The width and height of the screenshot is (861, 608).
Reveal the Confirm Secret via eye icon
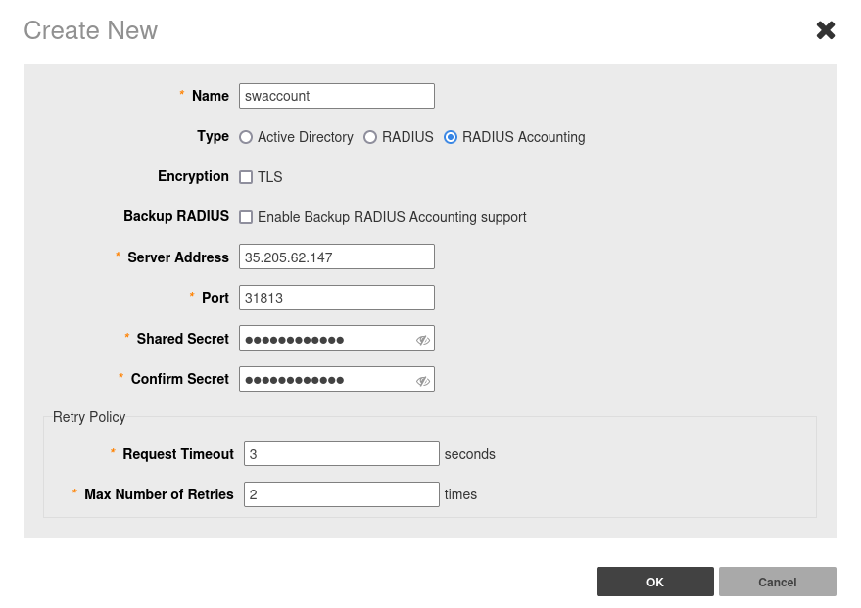pyautogui.click(x=422, y=380)
